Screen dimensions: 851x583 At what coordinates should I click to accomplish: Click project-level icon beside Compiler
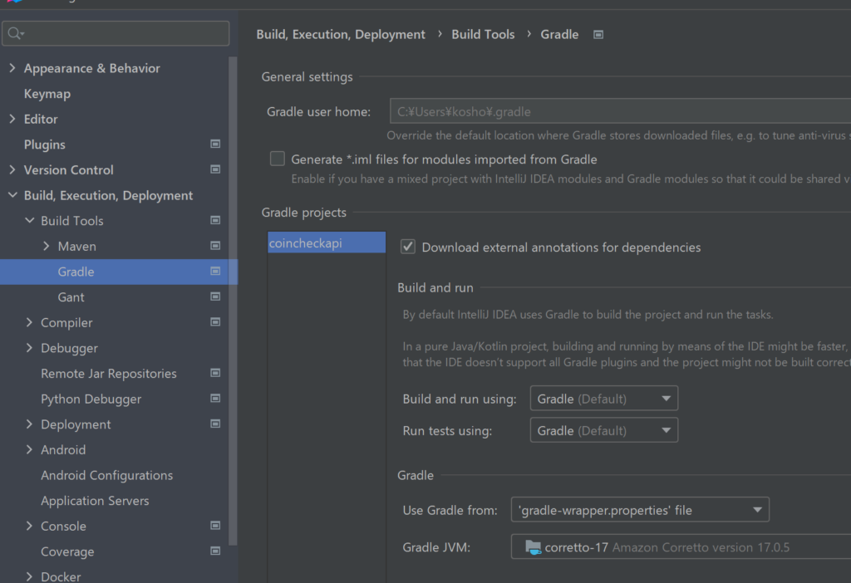[x=215, y=322]
